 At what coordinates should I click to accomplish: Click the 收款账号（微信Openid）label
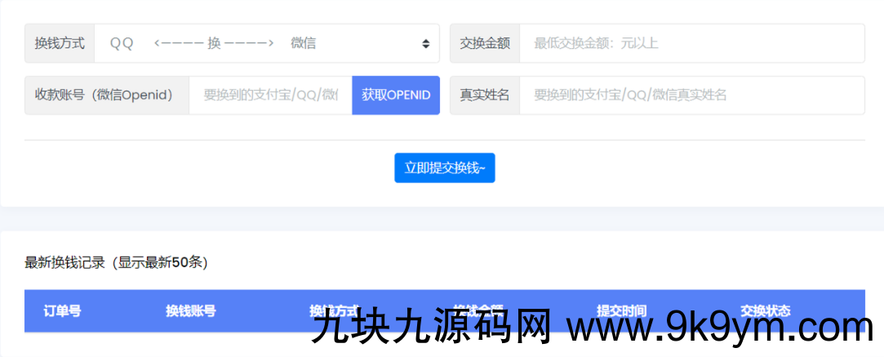point(107,95)
